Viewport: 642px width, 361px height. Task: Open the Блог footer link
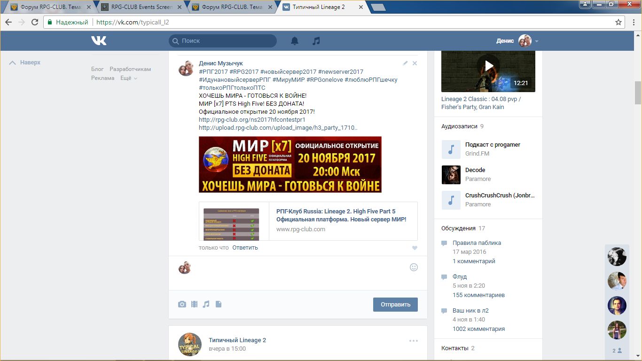coord(97,69)
